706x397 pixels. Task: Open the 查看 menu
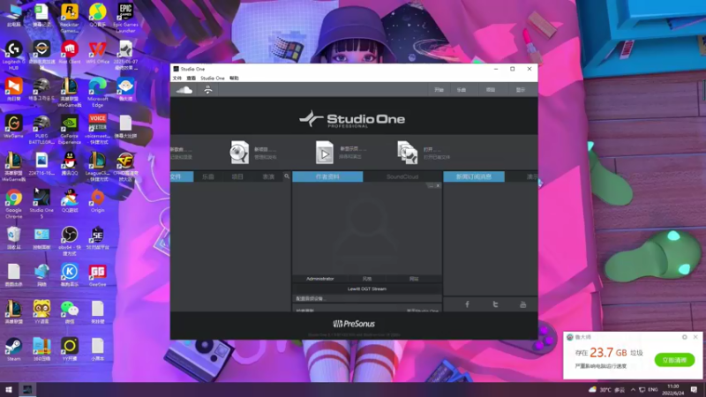pos(191,79)
